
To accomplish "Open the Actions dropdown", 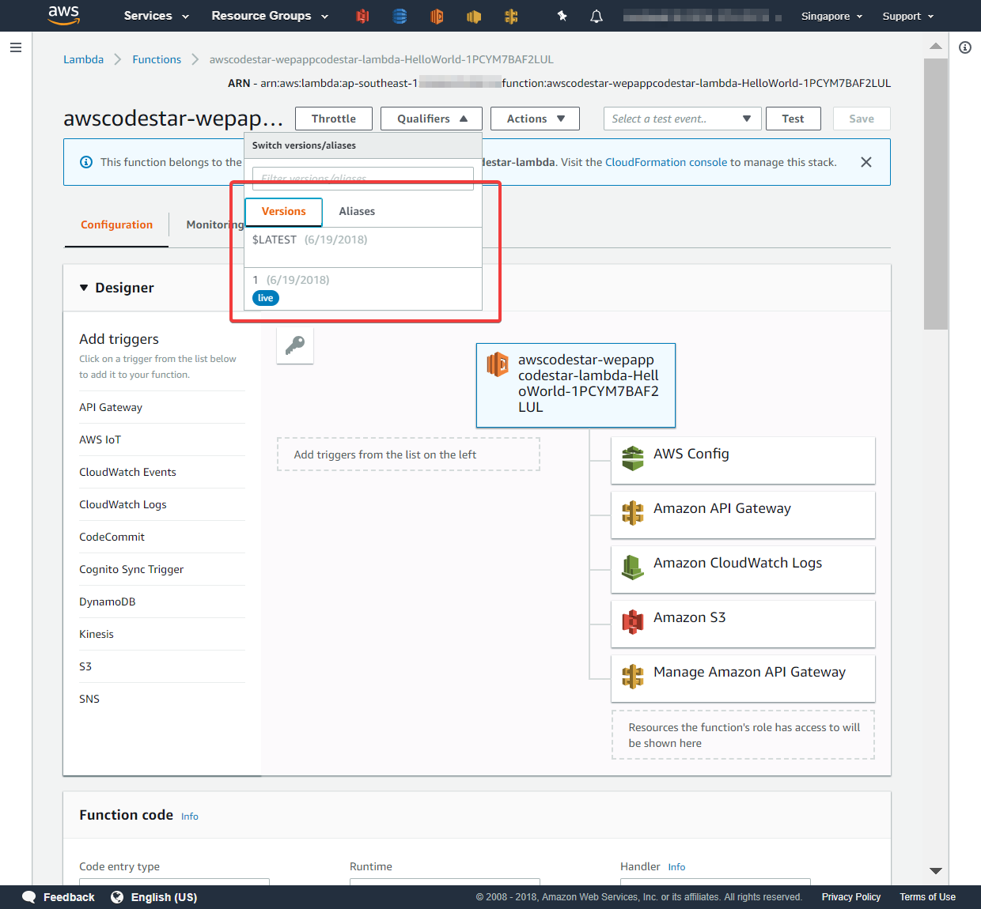I will click(x=535, y=119).
